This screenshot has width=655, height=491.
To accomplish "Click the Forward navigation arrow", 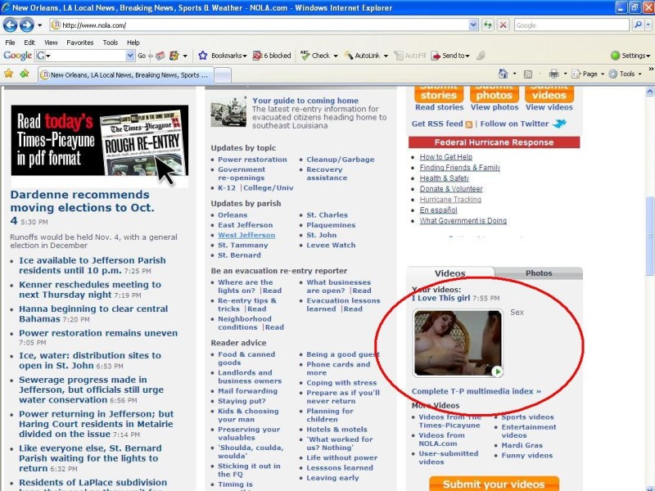I will [x=27, y=25].
